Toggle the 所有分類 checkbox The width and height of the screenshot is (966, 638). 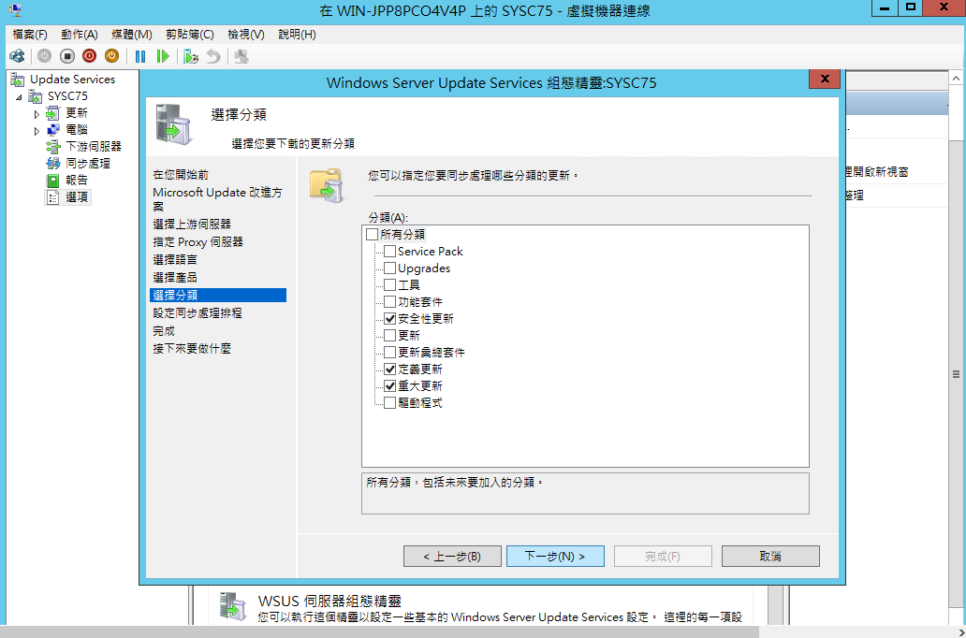click(x=372, y=235)
